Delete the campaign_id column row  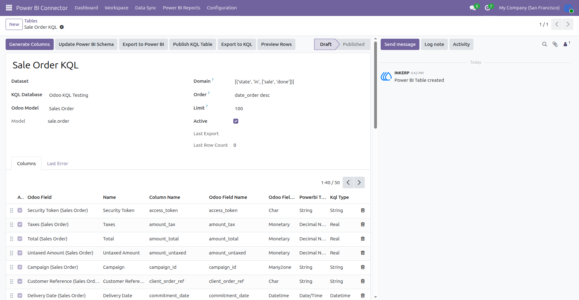point(363,267)
